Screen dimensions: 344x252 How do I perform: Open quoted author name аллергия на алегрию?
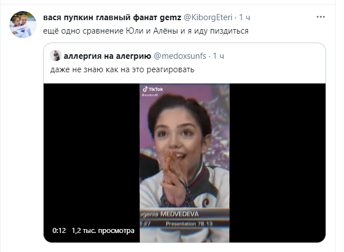point(107,56)
